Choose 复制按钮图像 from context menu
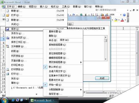This screenshot has height=103, width=139. [x=57, y=45]
